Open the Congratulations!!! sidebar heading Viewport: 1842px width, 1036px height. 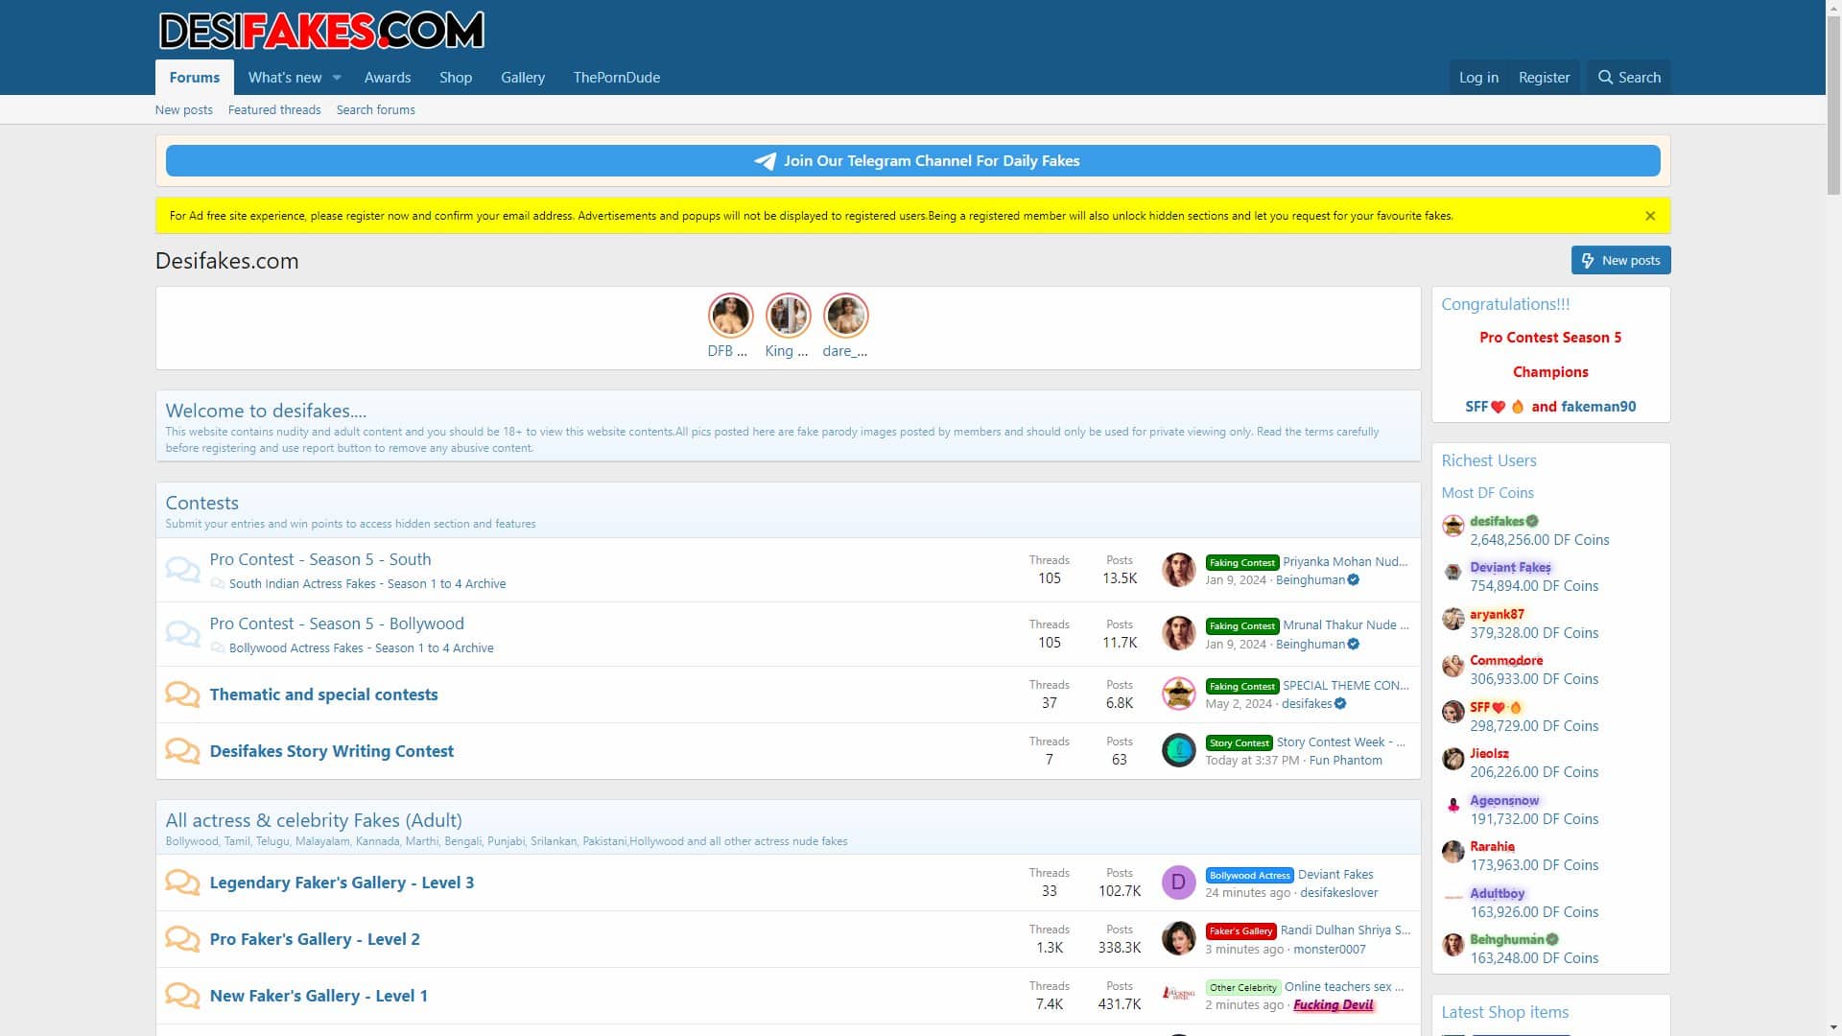(x=1505, y=305)
